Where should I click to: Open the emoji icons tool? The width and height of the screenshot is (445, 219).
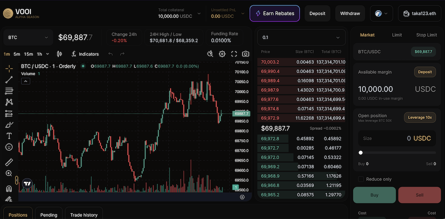(x=9, y=147)
